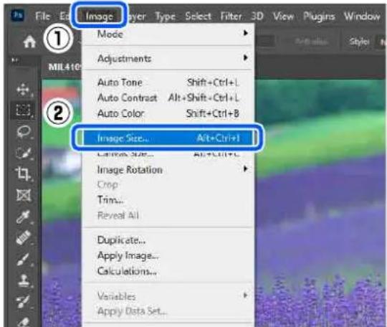Viewport: 387px width, 327px height.
Task: Select the Frame tool
Action: coord(24,195)
